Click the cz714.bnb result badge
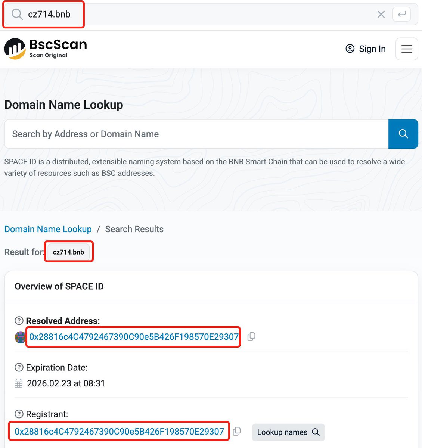The image size is (422, 448). point(68,252)
